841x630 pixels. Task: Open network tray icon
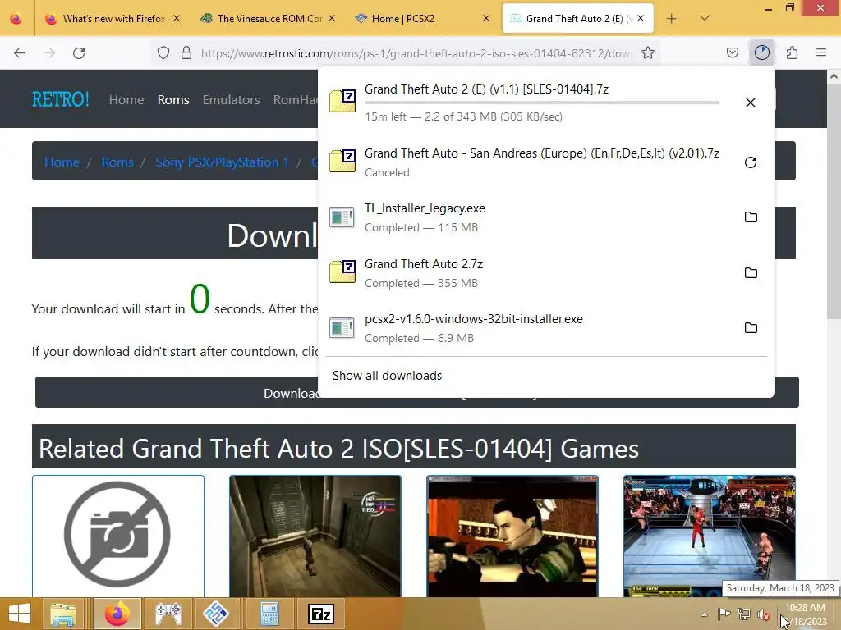[x=744, y=614]
